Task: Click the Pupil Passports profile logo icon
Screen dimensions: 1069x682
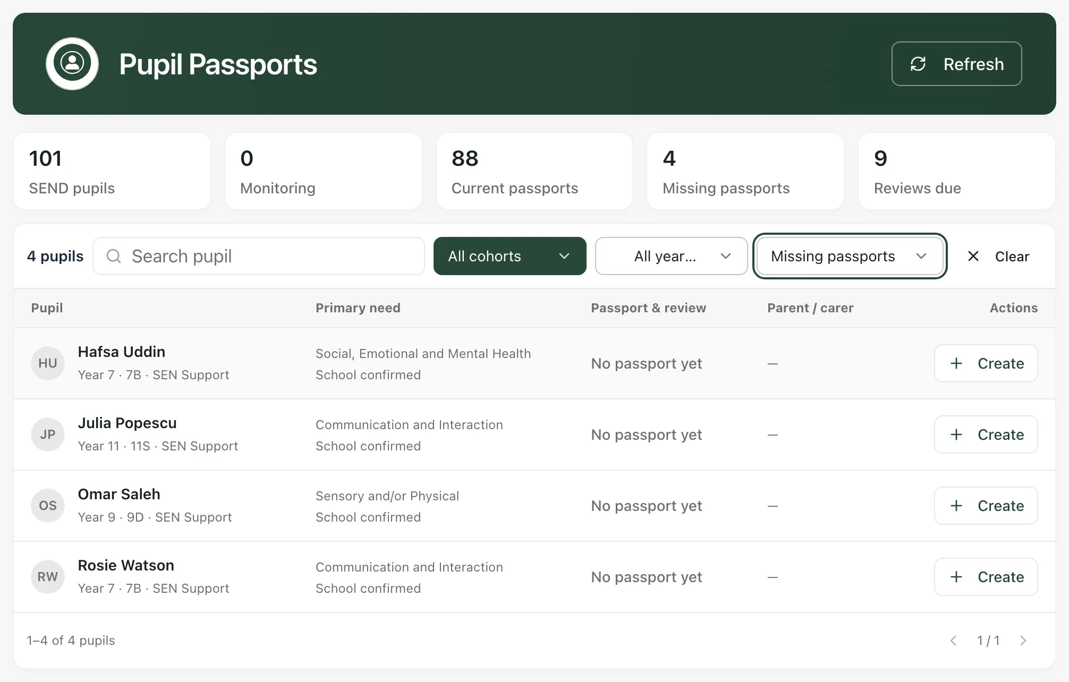Action: click(72, 64)
